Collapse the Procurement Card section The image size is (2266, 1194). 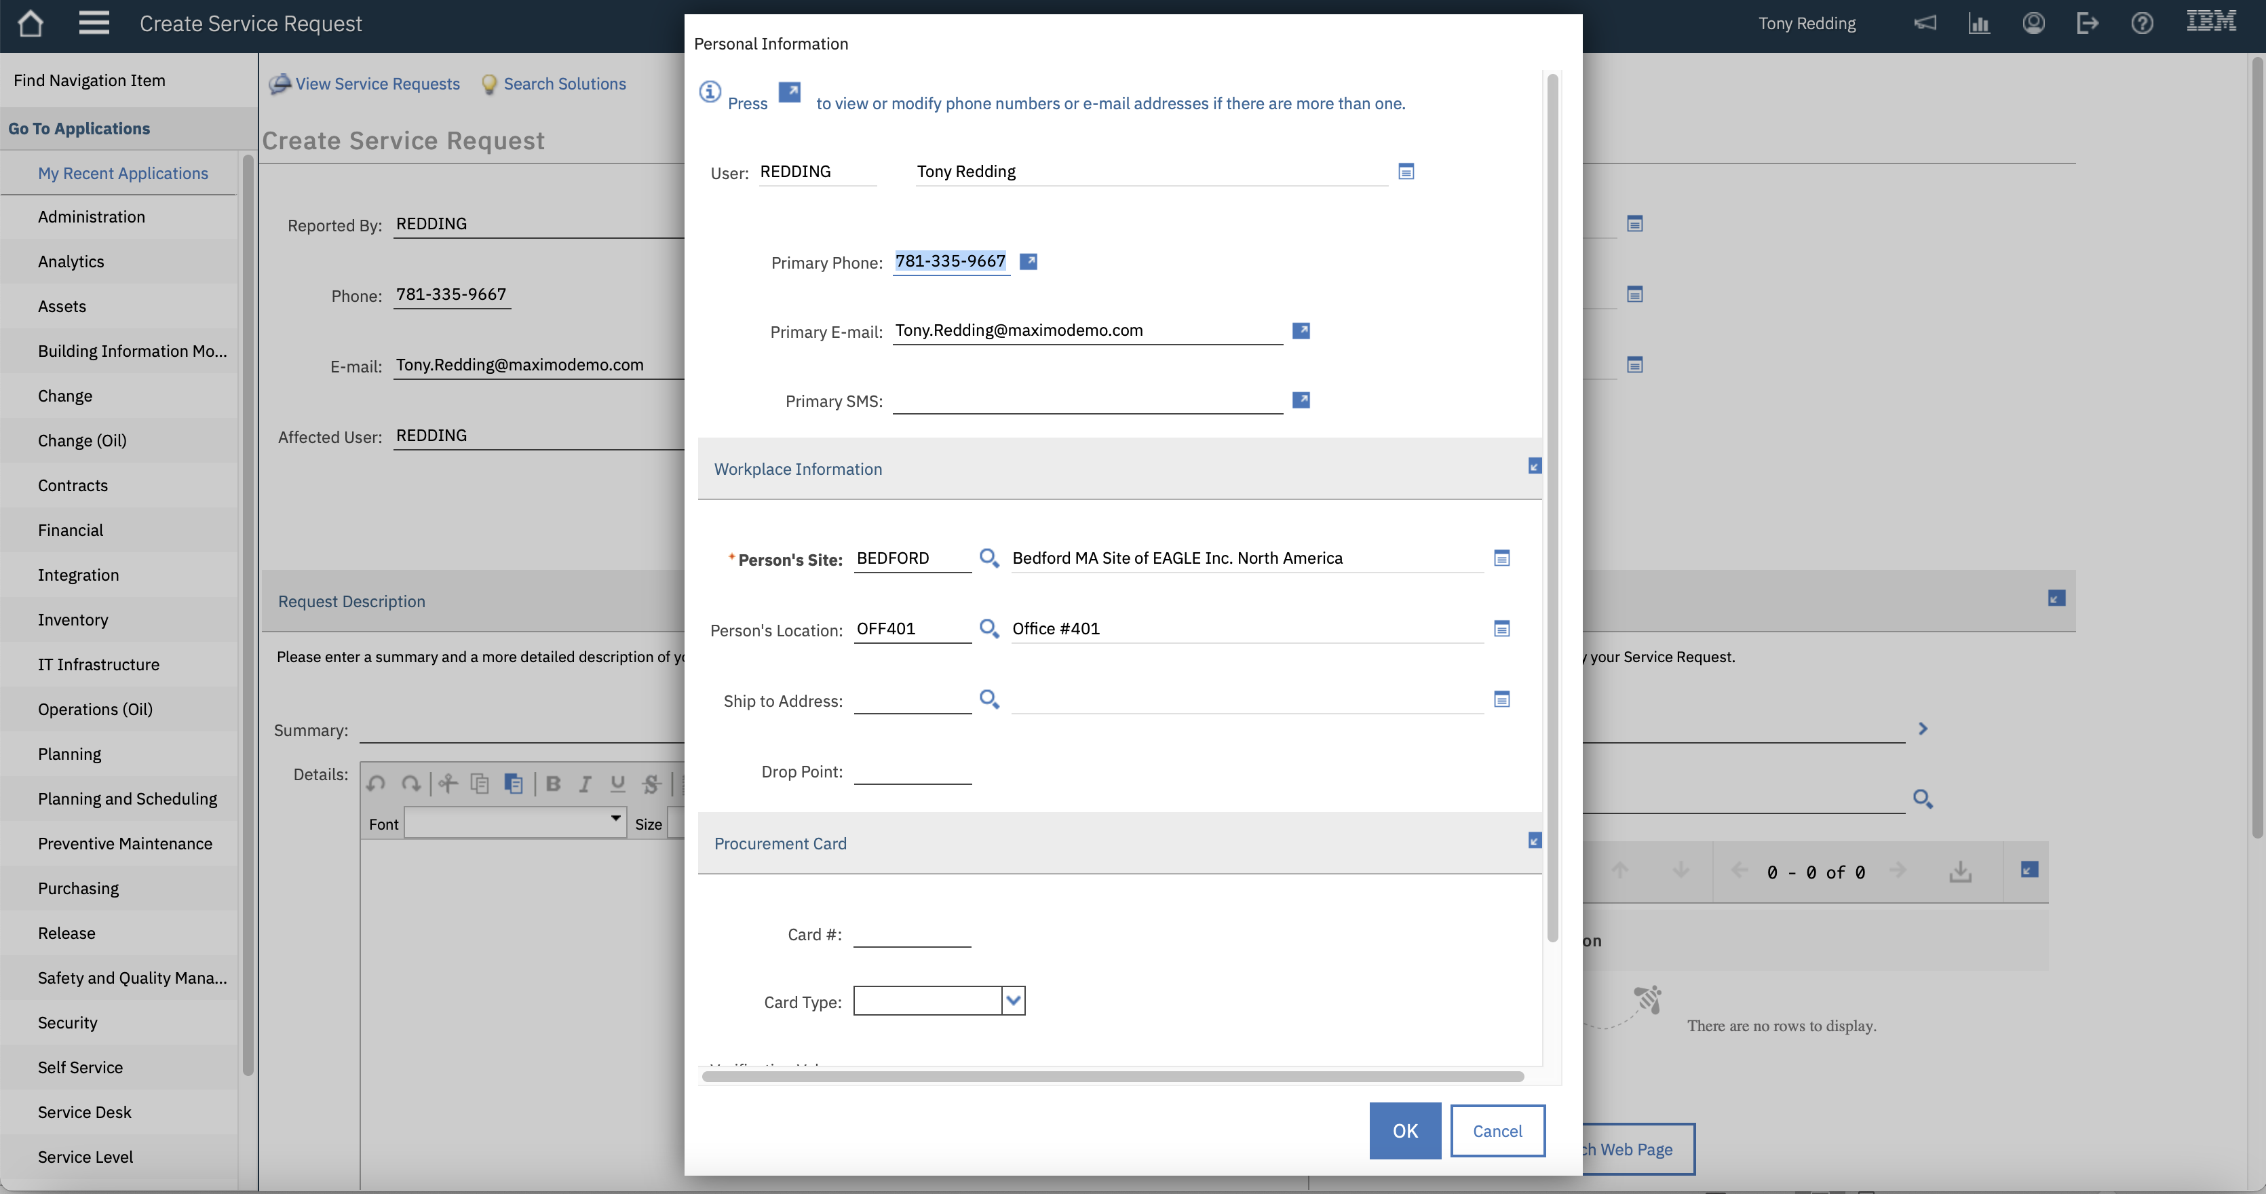[1534, 841]
